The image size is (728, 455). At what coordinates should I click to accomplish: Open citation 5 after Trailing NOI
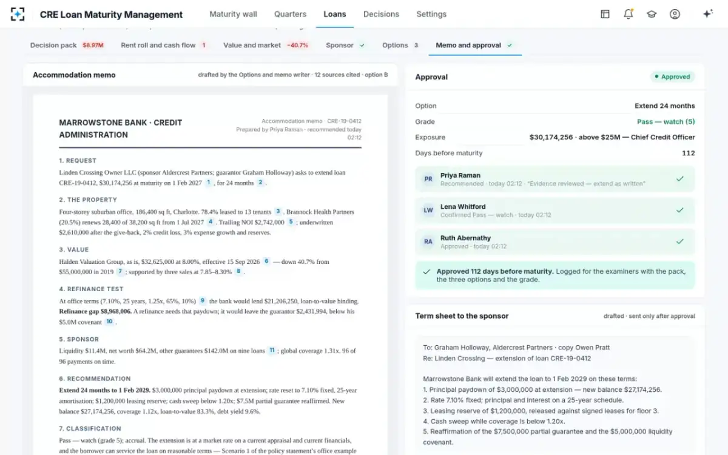click(x=291, y=222)
